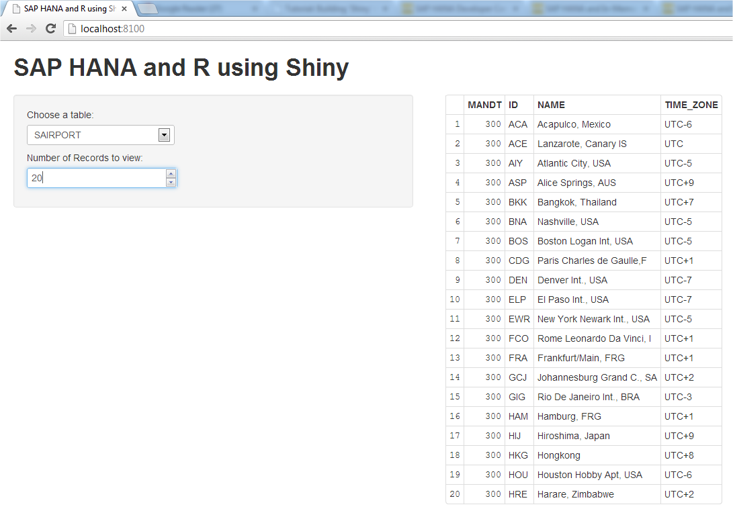This screenshot has height=515, width=733.
Task: Reload the page with refresh icon
Action: coord(50,29)
